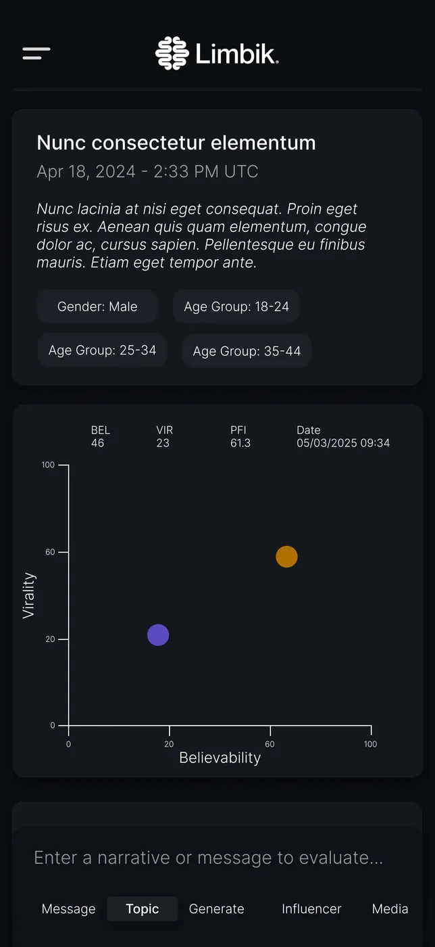Switch to the Media tab
The height and width of the screenshot is (947, 435).
tap(390, 909)
